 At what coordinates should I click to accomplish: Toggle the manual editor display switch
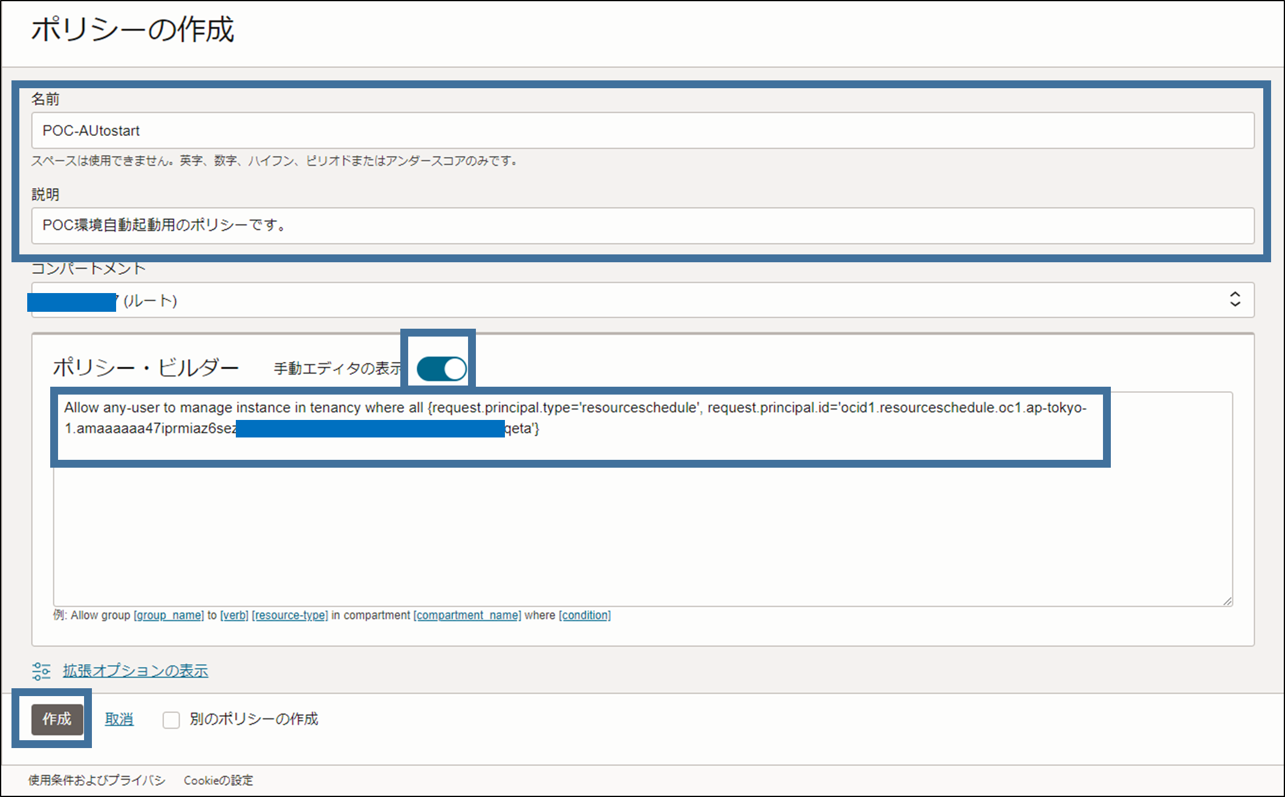tap(441, 369)
